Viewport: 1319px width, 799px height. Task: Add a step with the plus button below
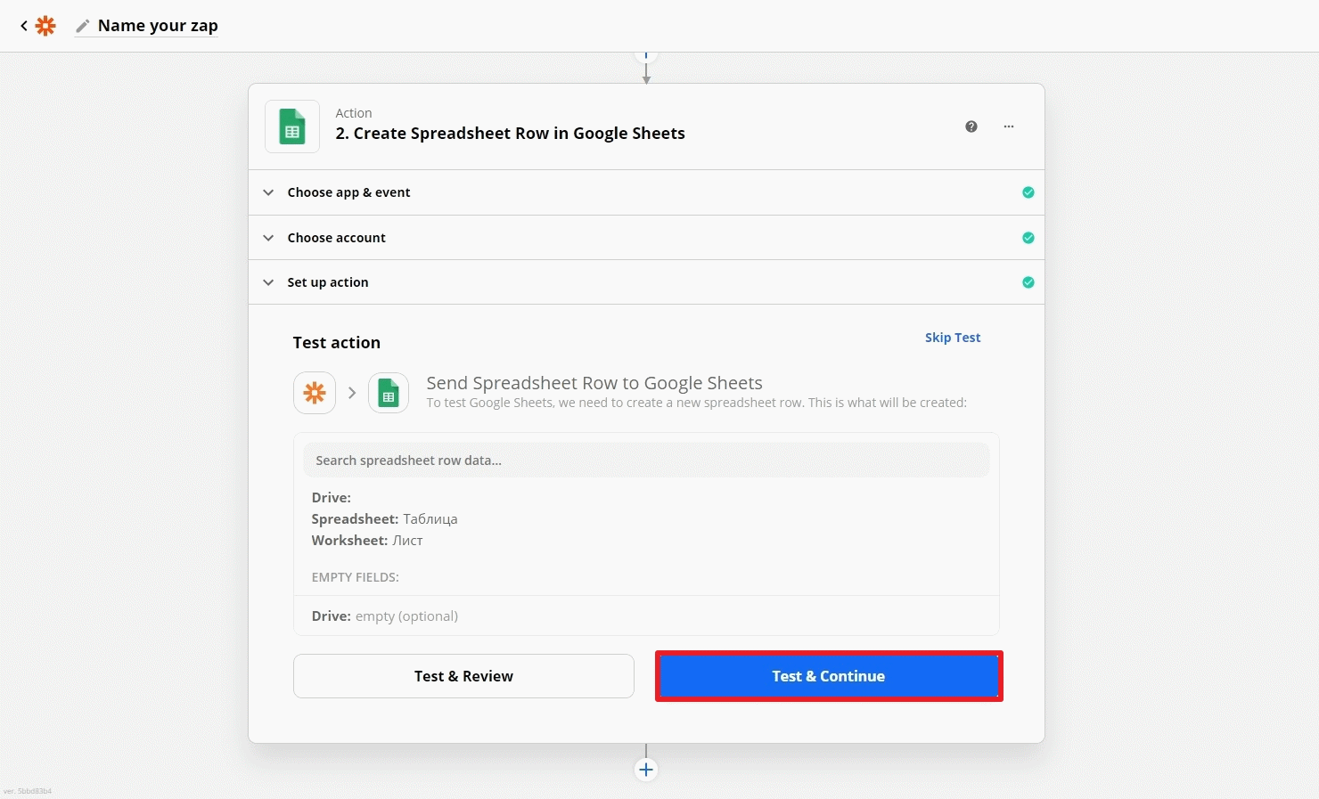coord(646,770)
